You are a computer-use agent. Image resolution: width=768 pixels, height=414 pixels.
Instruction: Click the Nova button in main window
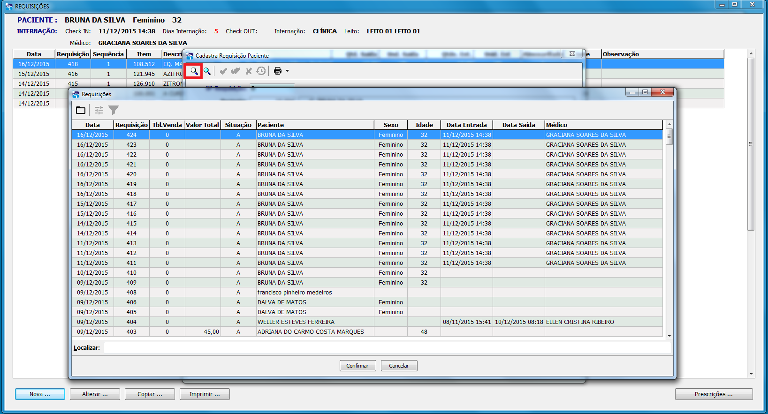coord(40,394)
